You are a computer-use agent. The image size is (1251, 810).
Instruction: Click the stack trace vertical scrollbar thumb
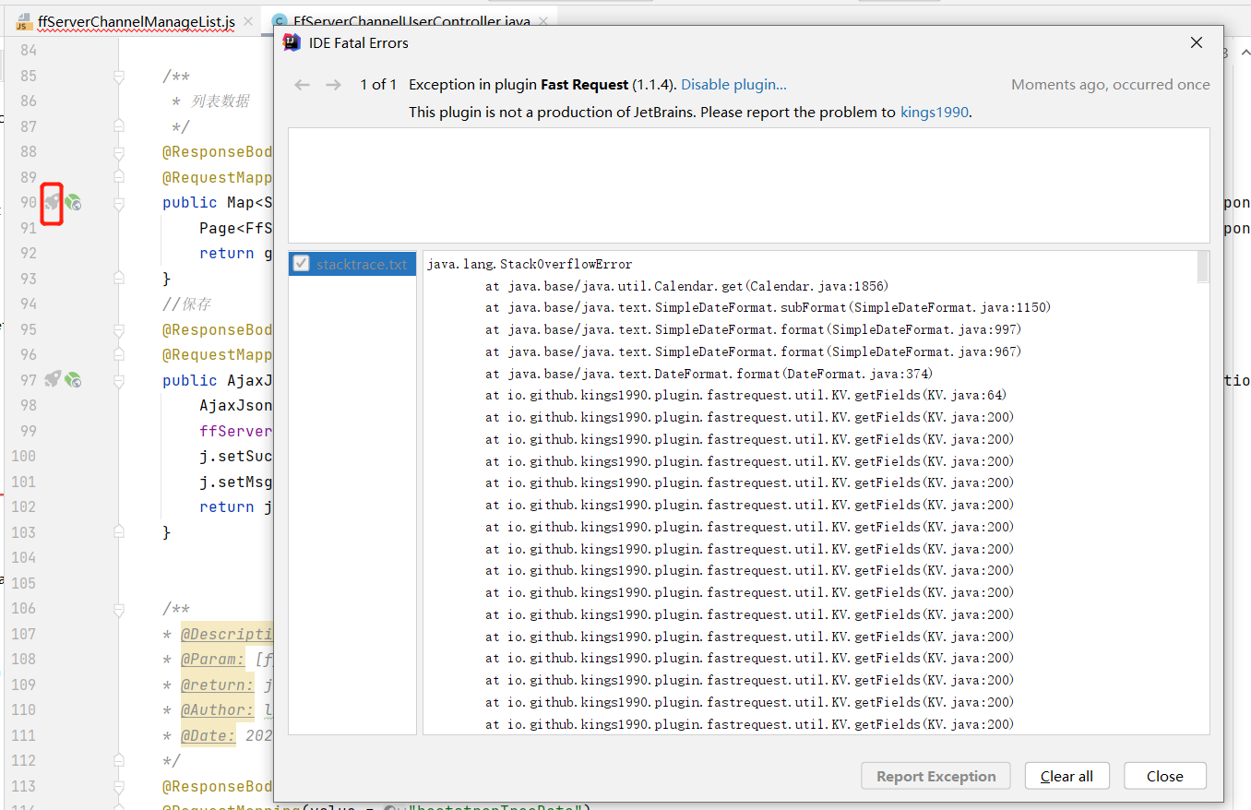1202,267
